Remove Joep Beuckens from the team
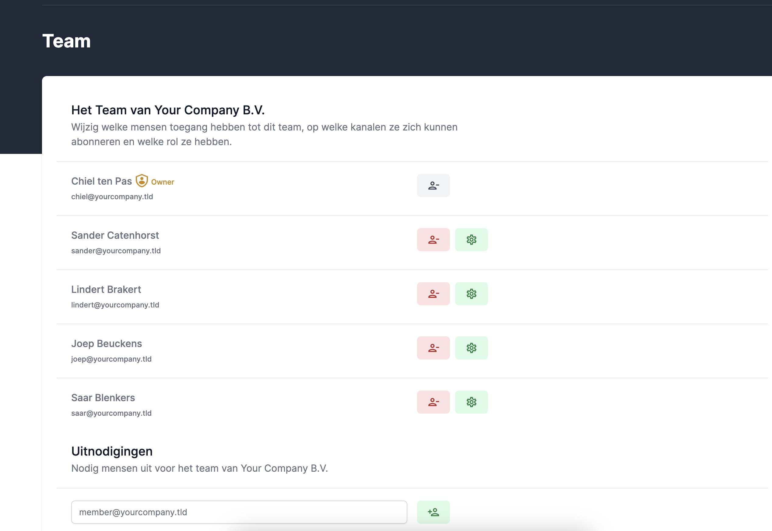 coord(433,348)
